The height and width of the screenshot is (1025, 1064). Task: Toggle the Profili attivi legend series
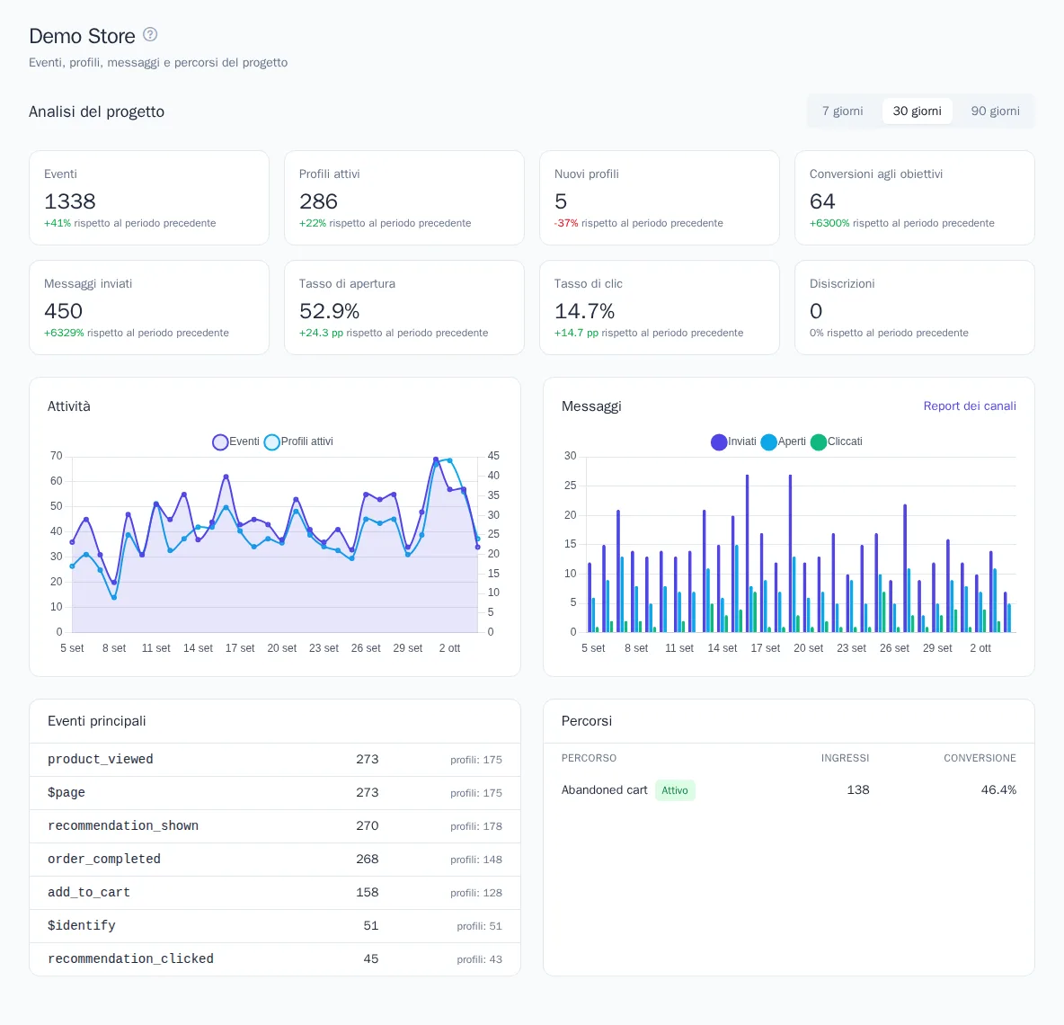click(298, 441)
